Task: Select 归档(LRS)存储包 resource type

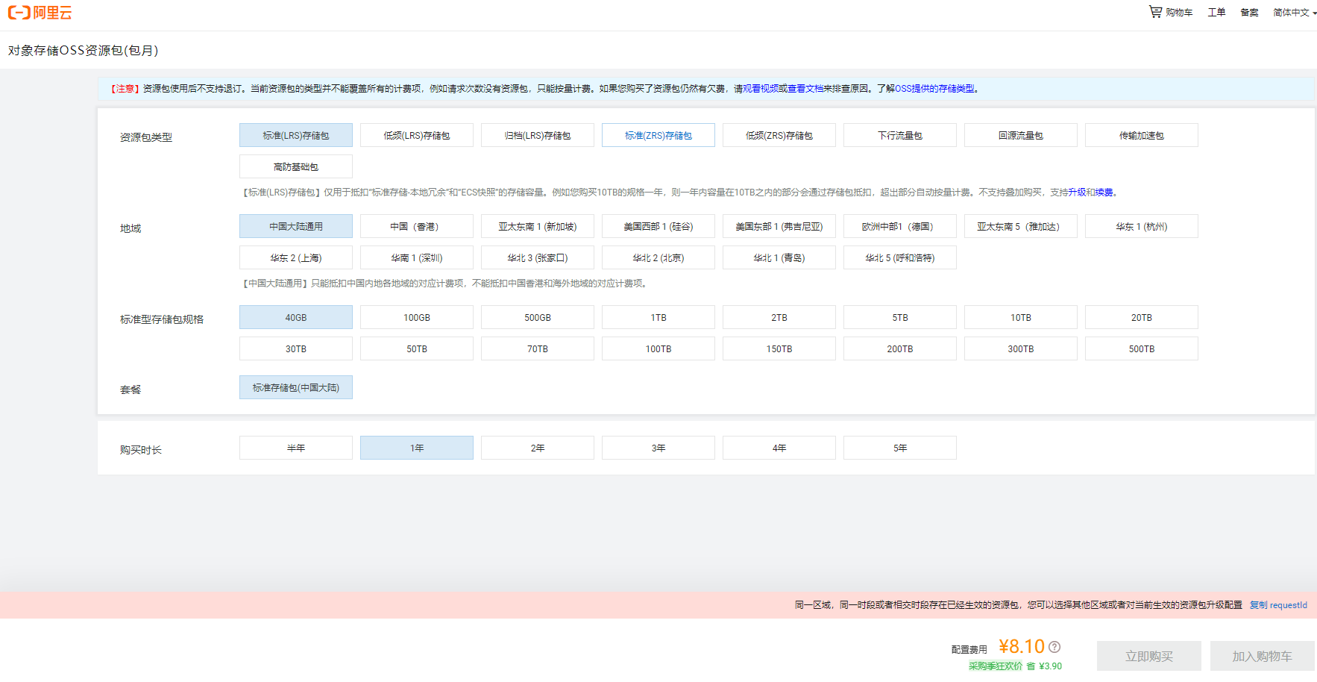Action: tap(538, 135)
